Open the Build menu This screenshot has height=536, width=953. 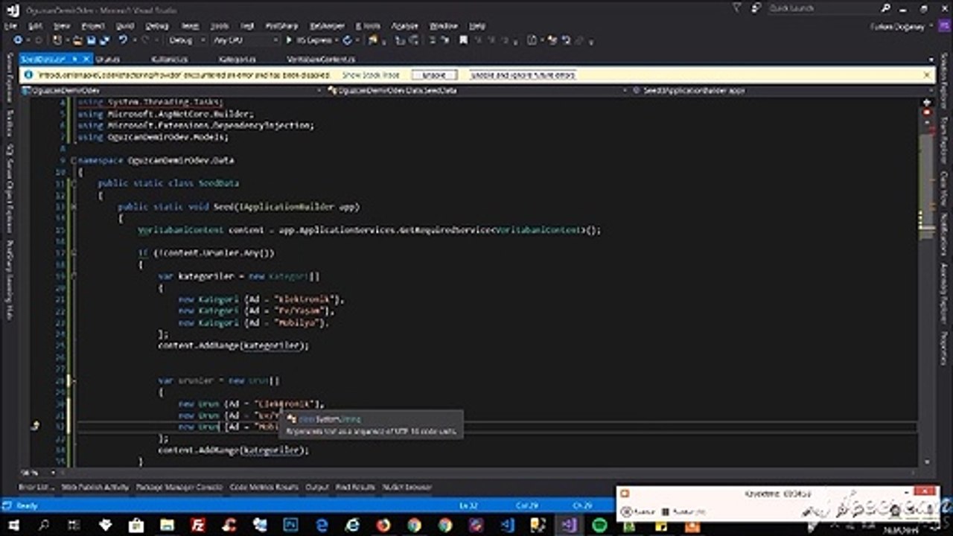124,26
